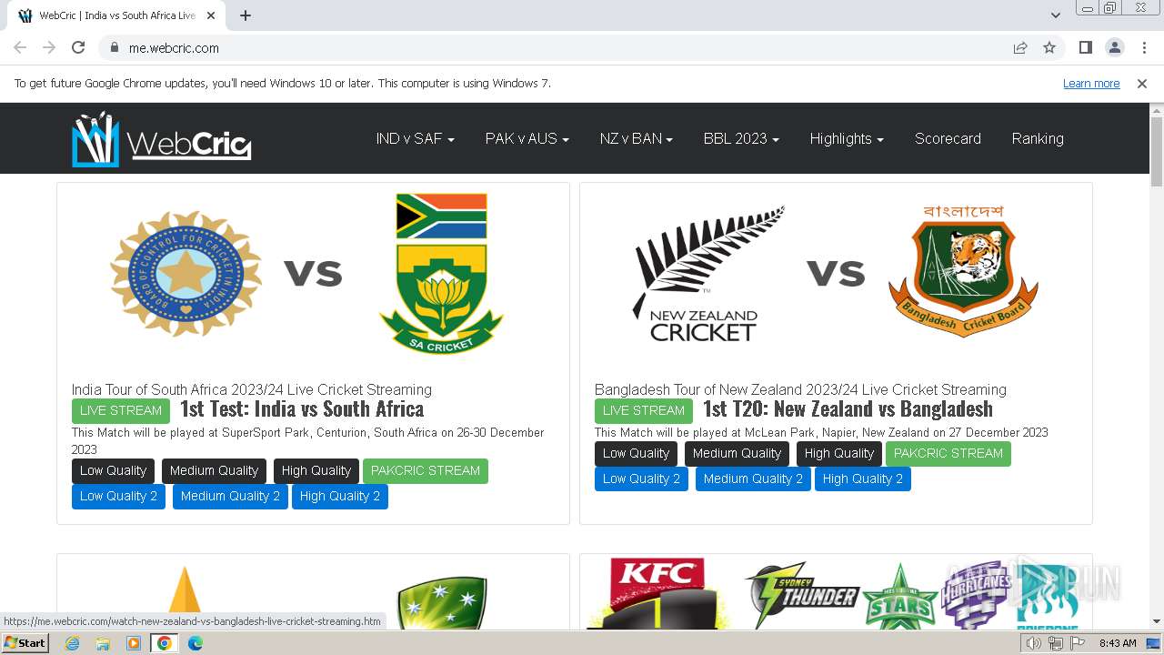Open the tab search chevron

pos(1056,15)
